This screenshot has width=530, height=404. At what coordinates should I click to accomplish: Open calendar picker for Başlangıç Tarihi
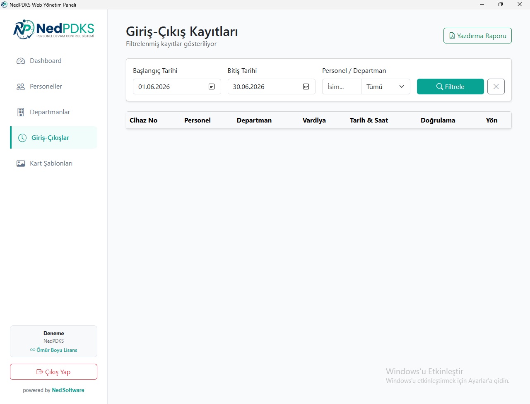click(212, 87)
